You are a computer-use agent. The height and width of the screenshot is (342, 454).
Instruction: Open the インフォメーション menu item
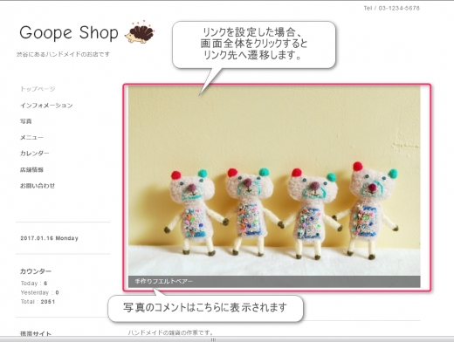click(x=46, y=106)
